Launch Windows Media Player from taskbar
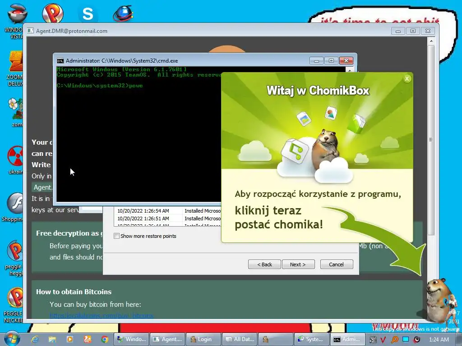462x346 pixels. click(70, 339)
